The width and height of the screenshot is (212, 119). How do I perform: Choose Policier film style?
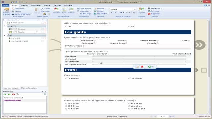coord(126,41)
